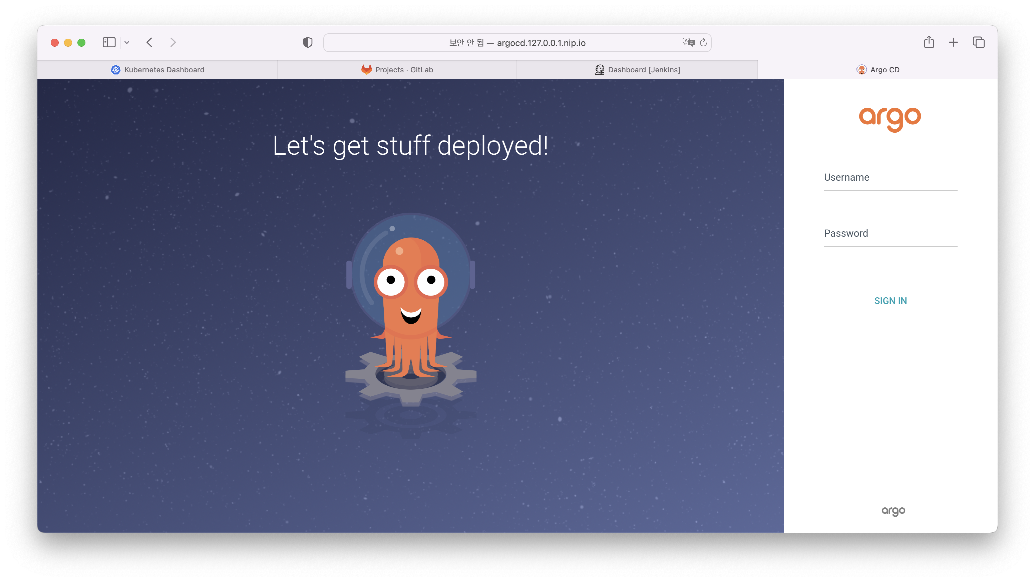Switch to the Projects · GitLab tab
The image size is (1035, 582).
pyautogui.click(x=397, y=70)
